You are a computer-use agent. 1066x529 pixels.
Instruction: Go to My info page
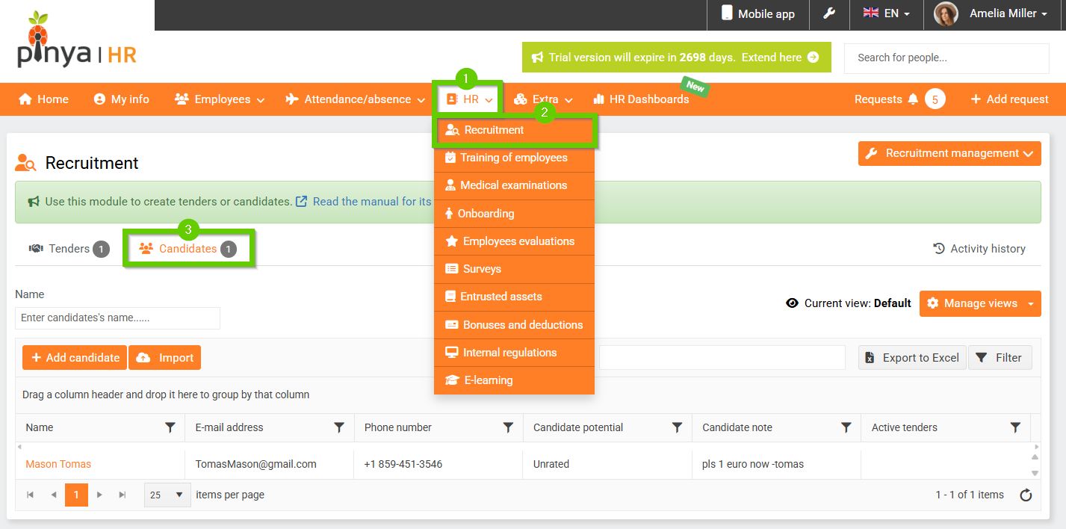122,99
